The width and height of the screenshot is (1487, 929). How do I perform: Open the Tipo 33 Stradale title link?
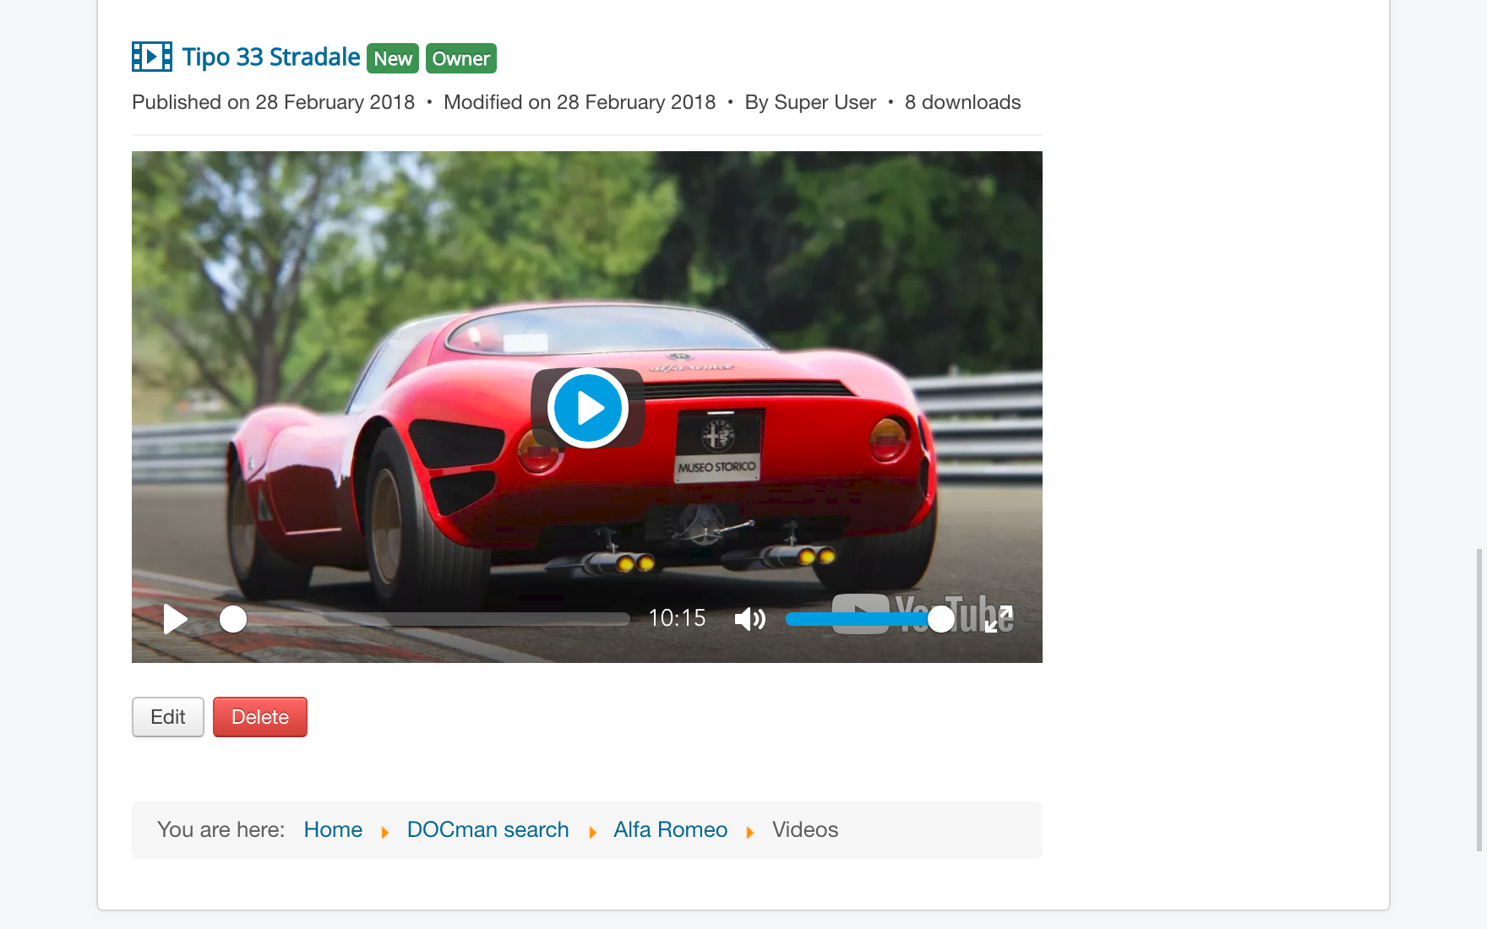pos(271,57)
